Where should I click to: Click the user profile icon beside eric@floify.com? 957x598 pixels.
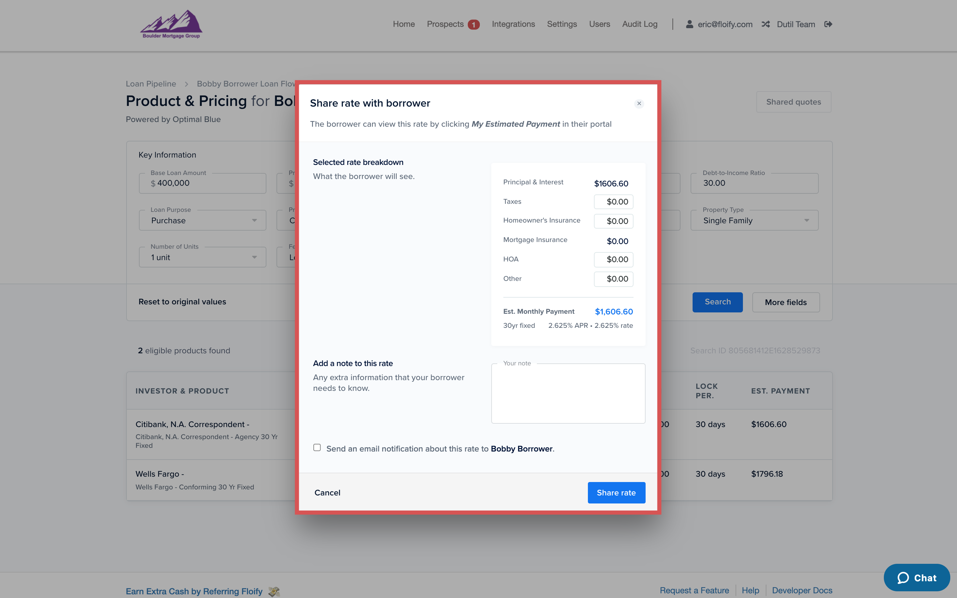[x=689, y=24]
